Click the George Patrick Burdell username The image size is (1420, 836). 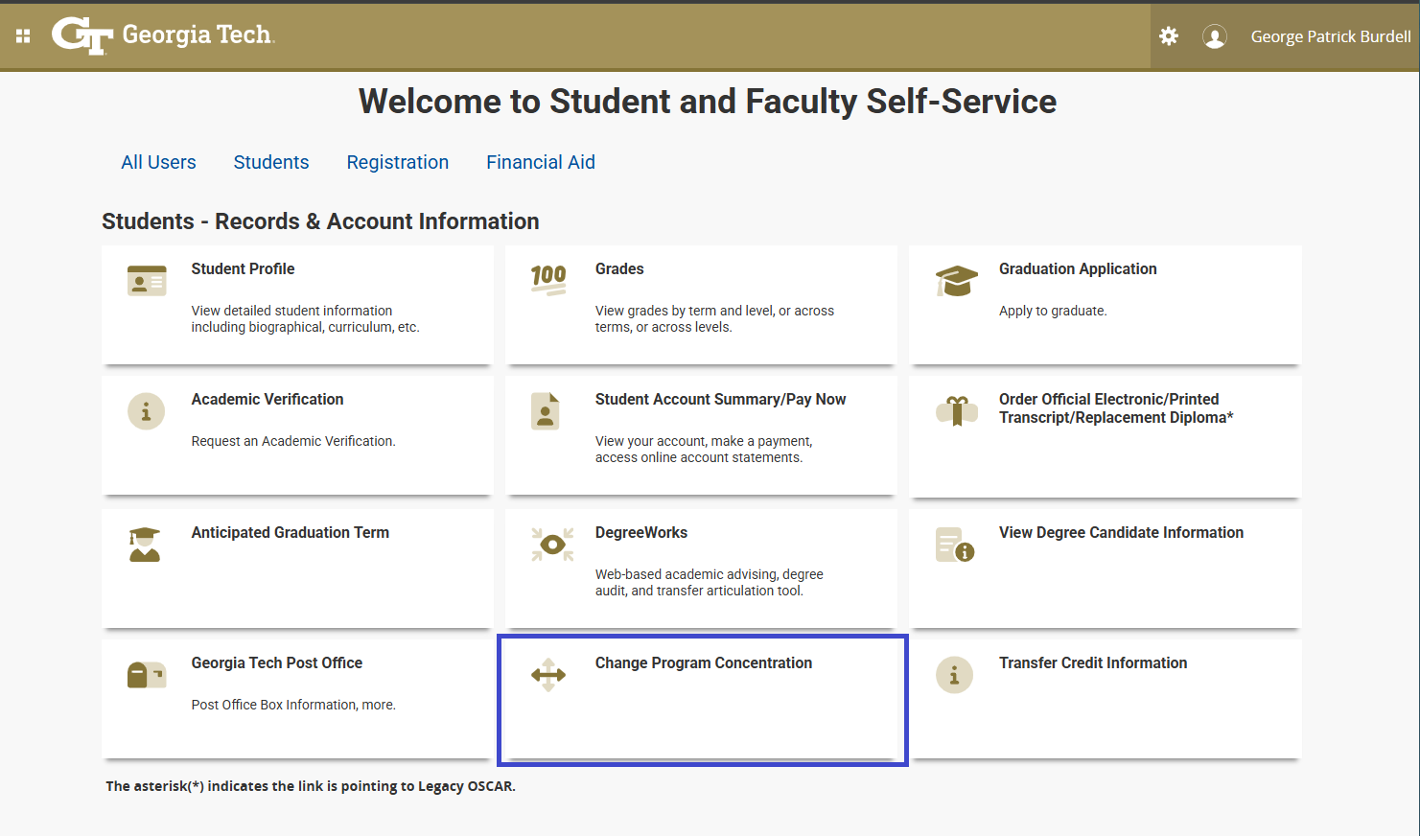[1330, 36]
